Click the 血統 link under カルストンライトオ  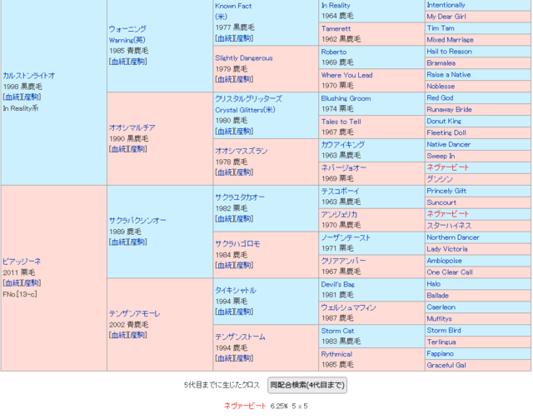click(x=13, y=97)
